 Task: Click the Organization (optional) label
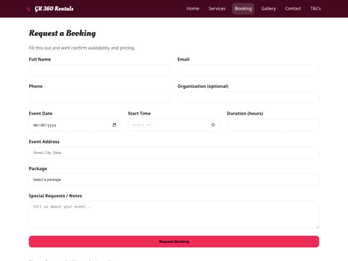click(203, 86)
